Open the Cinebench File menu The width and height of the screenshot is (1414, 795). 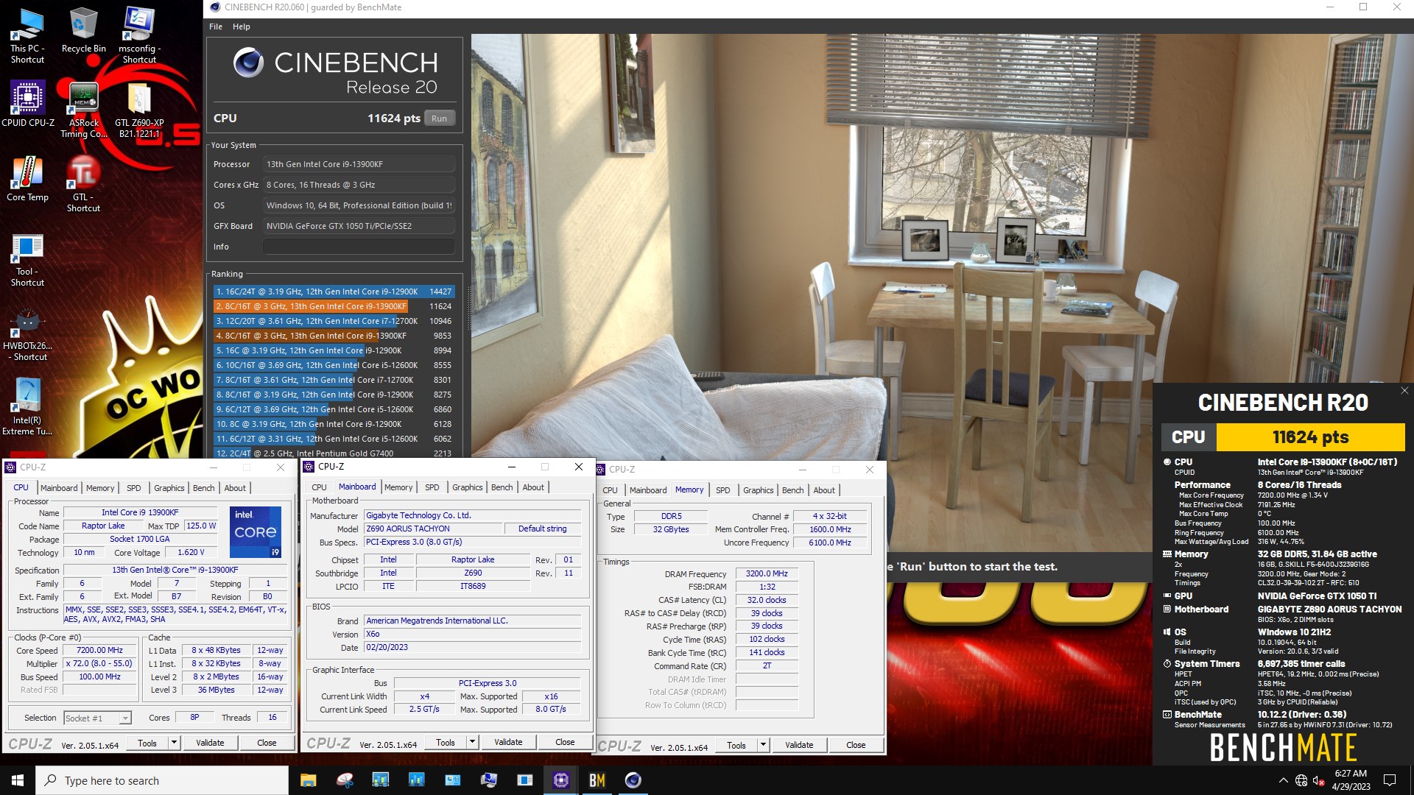point(216,26)
